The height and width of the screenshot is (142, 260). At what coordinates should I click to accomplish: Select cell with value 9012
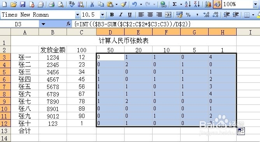point(53,116)
